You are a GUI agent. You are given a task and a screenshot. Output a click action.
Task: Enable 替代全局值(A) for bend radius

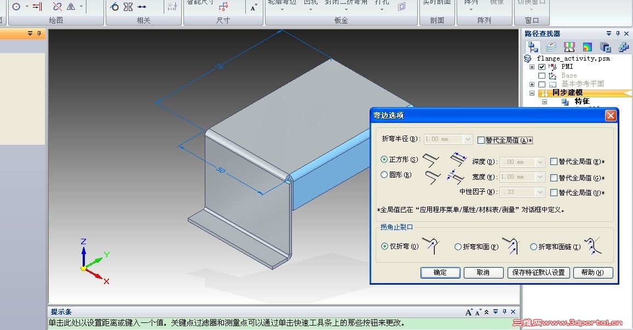(480, 140)
